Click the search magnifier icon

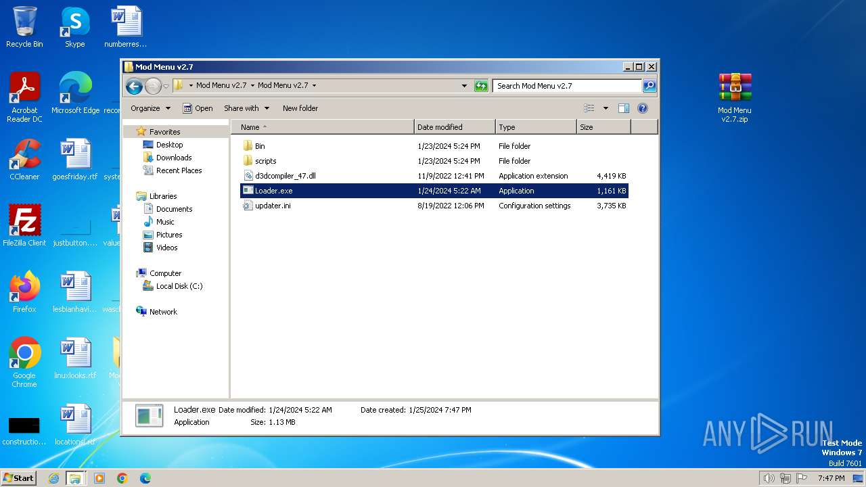click(649, 86)
